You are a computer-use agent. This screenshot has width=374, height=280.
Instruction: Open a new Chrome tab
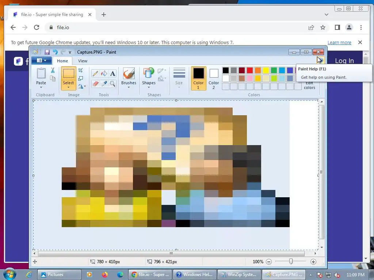[x=103, y=15]
